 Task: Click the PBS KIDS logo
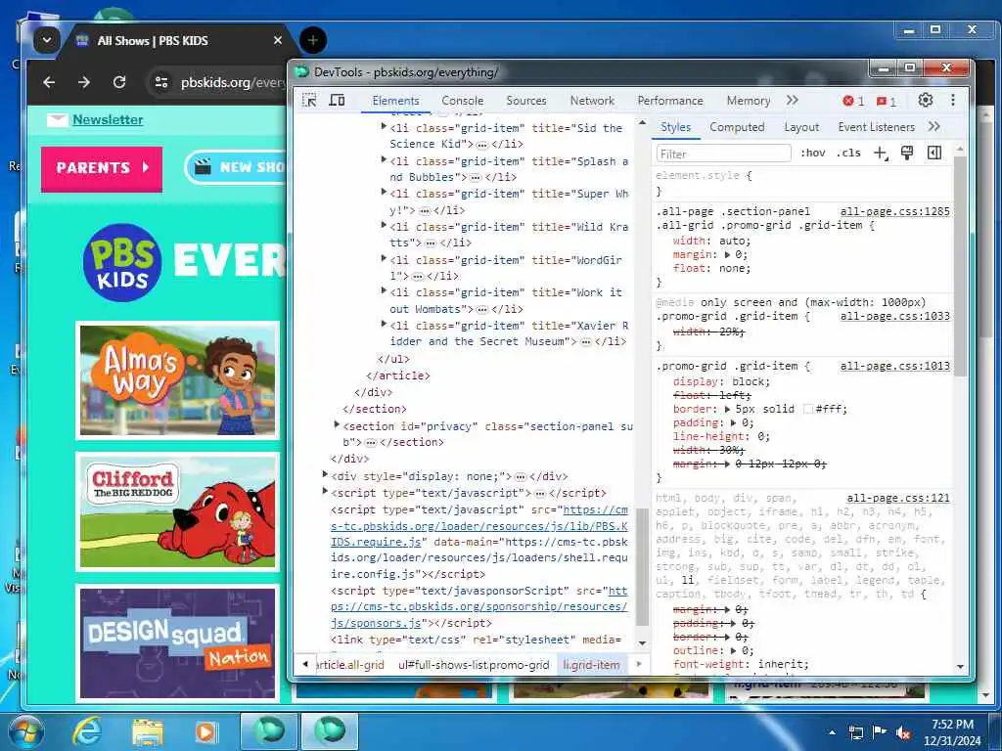[122, 262]
